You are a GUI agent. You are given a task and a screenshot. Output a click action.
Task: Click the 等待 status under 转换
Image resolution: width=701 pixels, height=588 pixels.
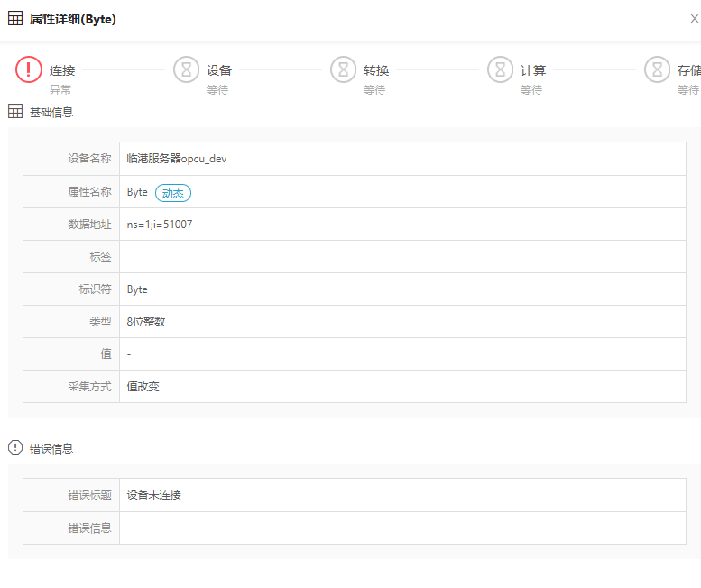click(x=374, y=90)
